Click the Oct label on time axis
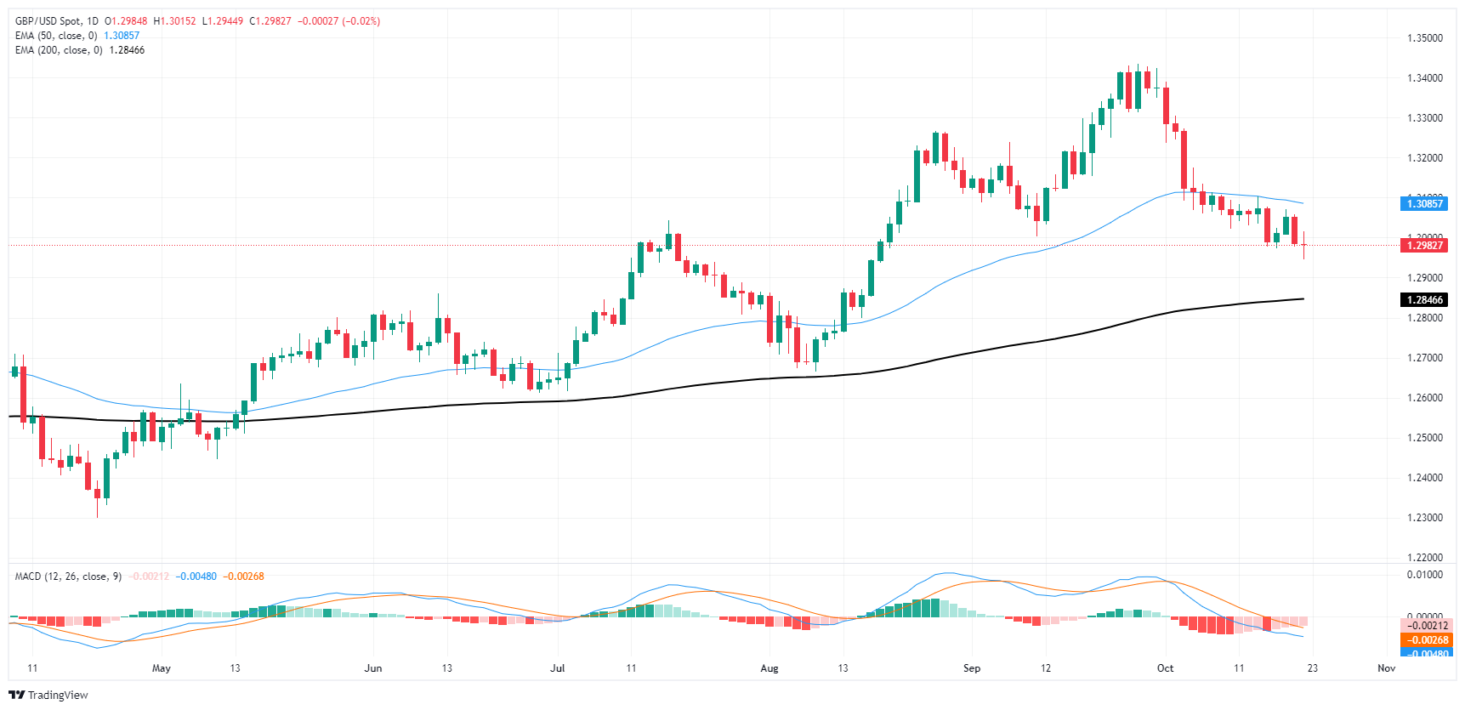 [1165, 668]
